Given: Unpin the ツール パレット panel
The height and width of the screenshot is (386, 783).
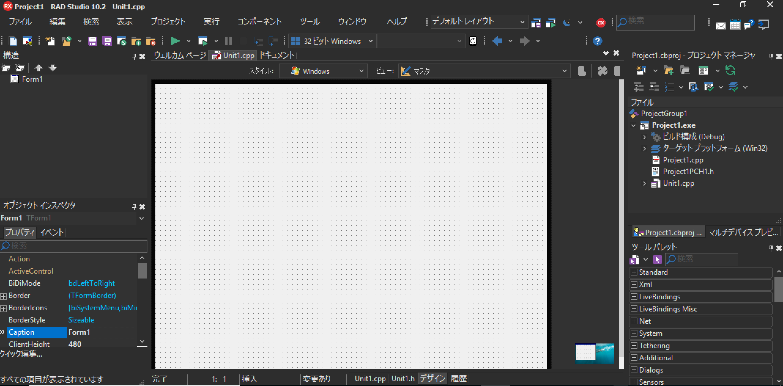Looking at the screenshot, I should [x=770, y=248].
